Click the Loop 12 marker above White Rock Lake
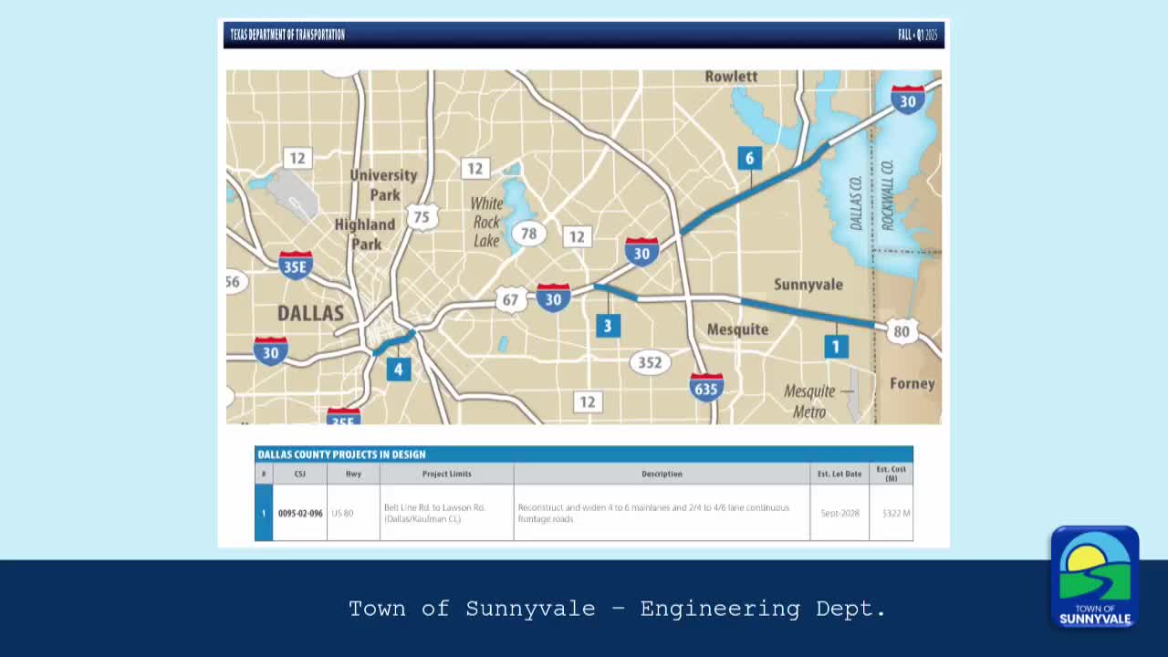Screen dimensions: 1168x657 [474, 168]
